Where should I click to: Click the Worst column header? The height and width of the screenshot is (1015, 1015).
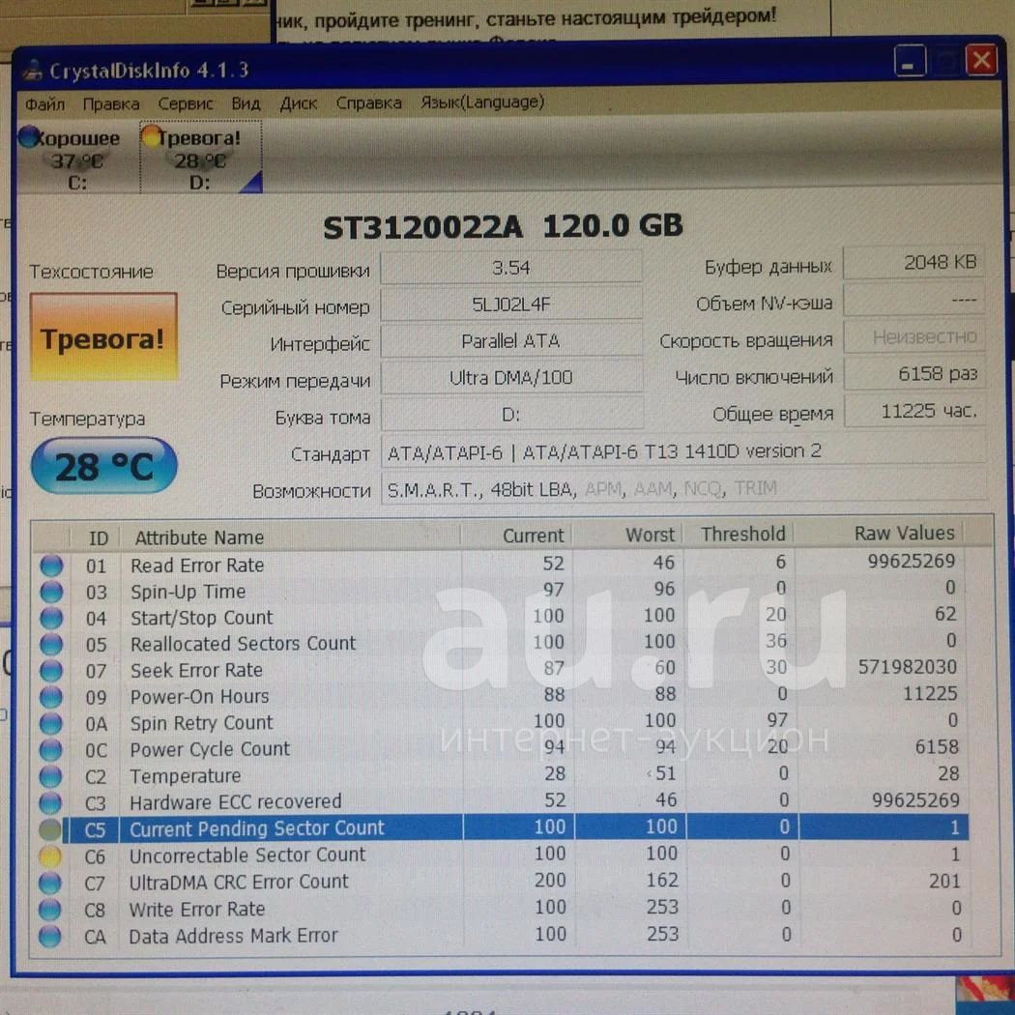coord(627,535)
